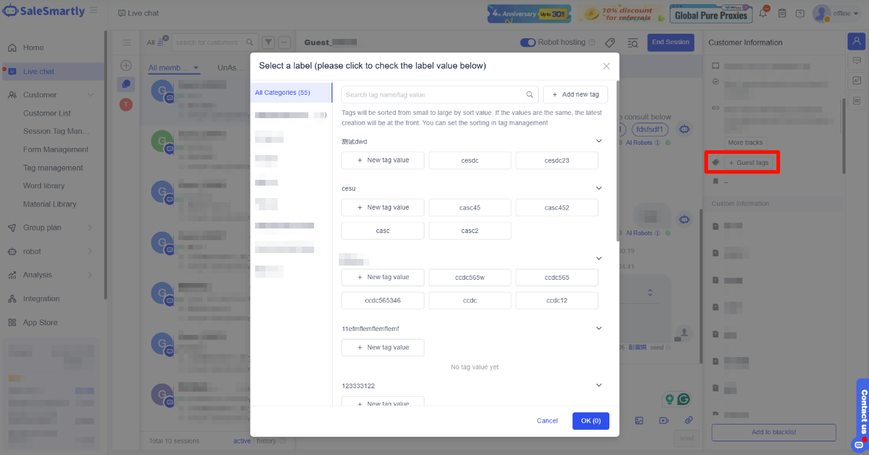
Task: Click the help question mark icon
Action: [x=800, y=14]
